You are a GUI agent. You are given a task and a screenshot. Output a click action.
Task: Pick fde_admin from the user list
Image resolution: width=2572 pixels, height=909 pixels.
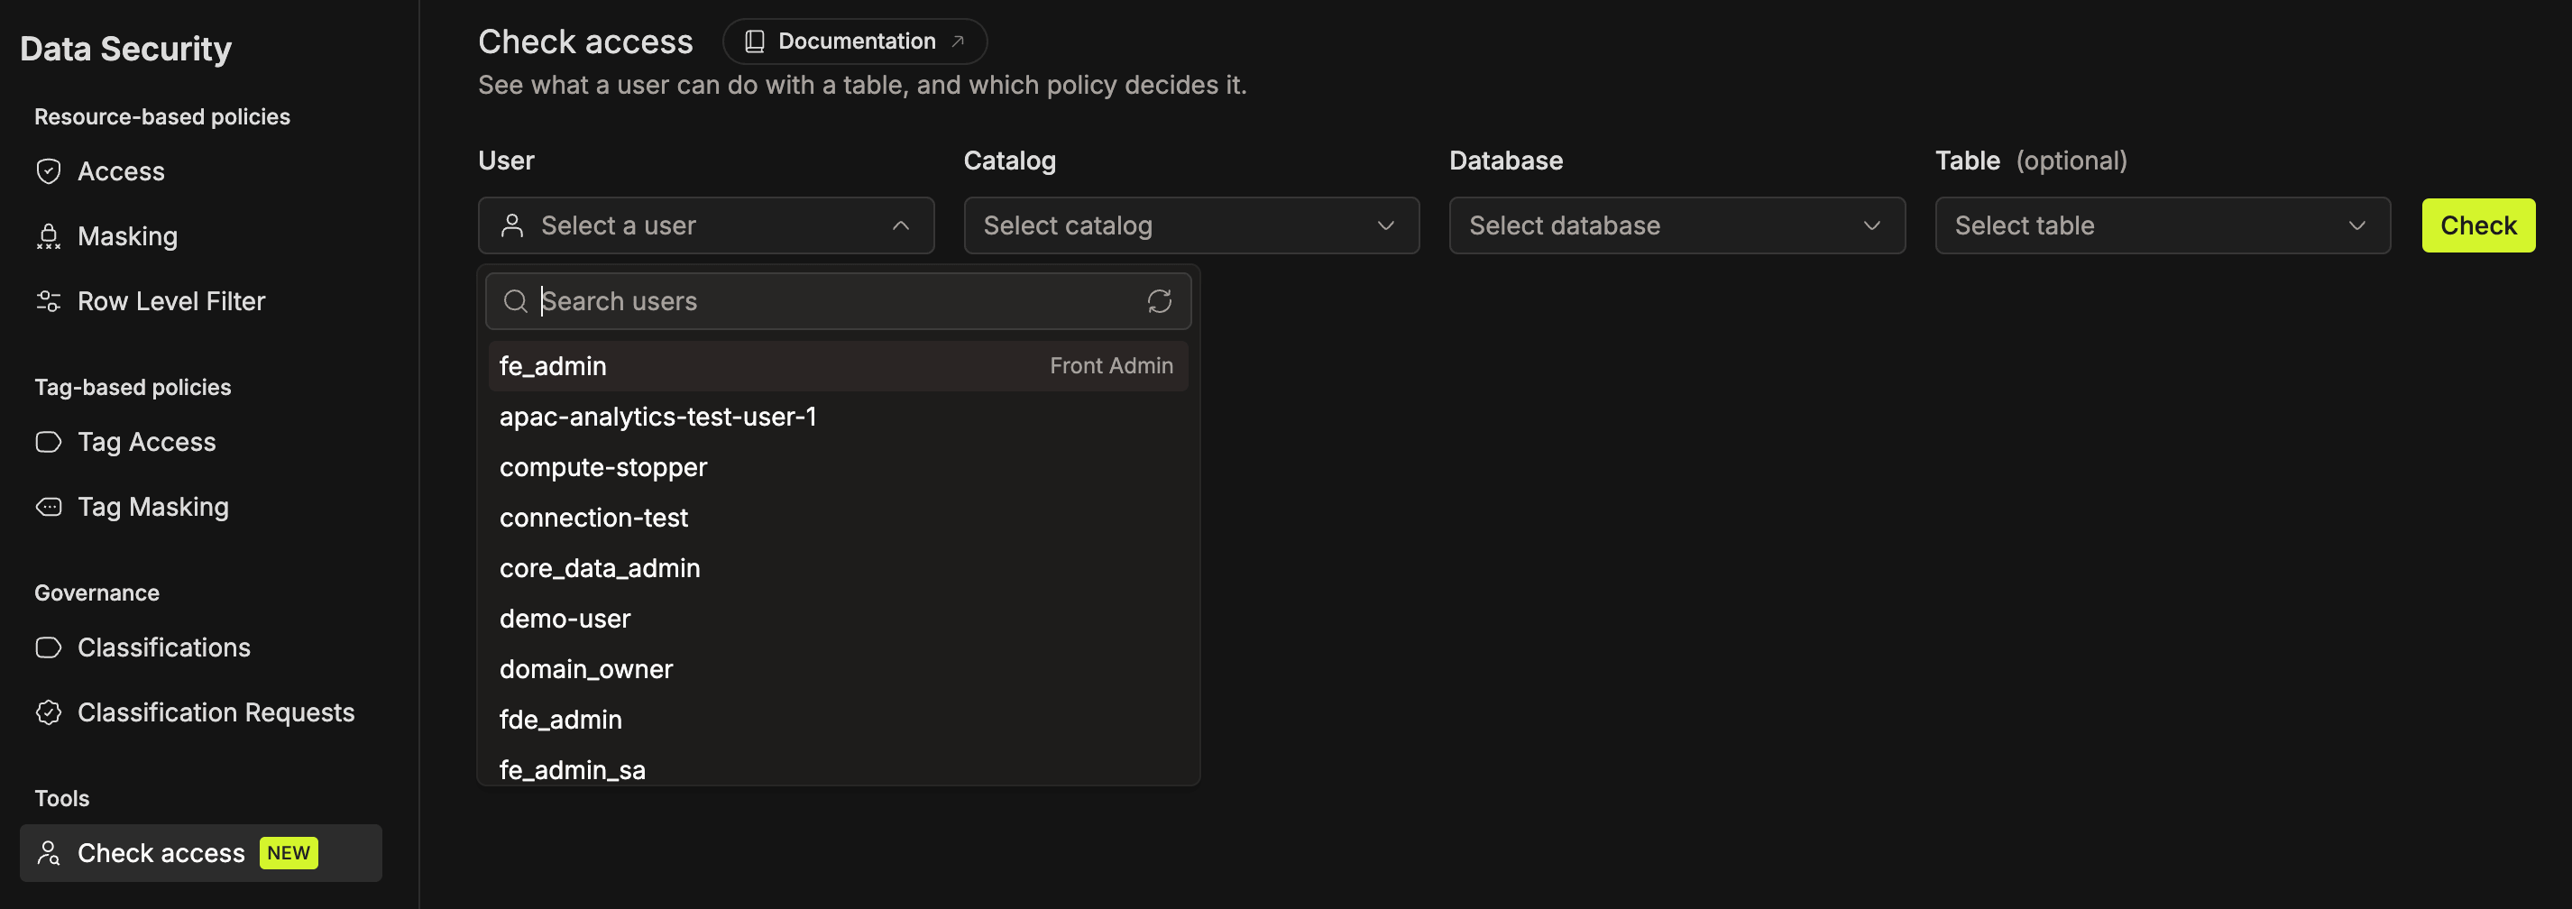[839, 721]
